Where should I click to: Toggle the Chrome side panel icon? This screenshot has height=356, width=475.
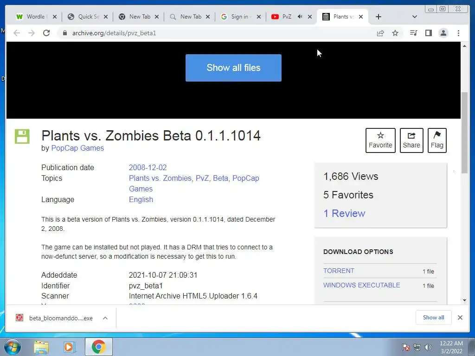pos(428,33)
